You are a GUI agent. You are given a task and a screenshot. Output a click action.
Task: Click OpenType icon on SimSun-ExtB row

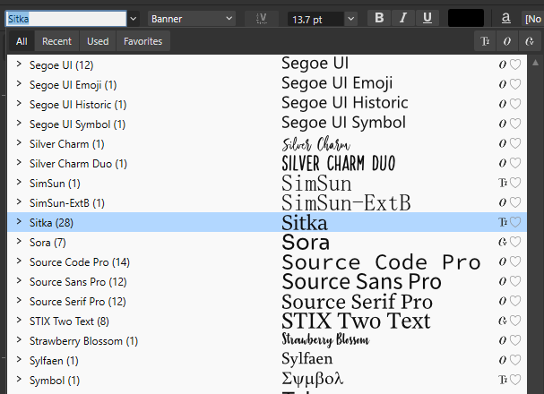(503, 202)
